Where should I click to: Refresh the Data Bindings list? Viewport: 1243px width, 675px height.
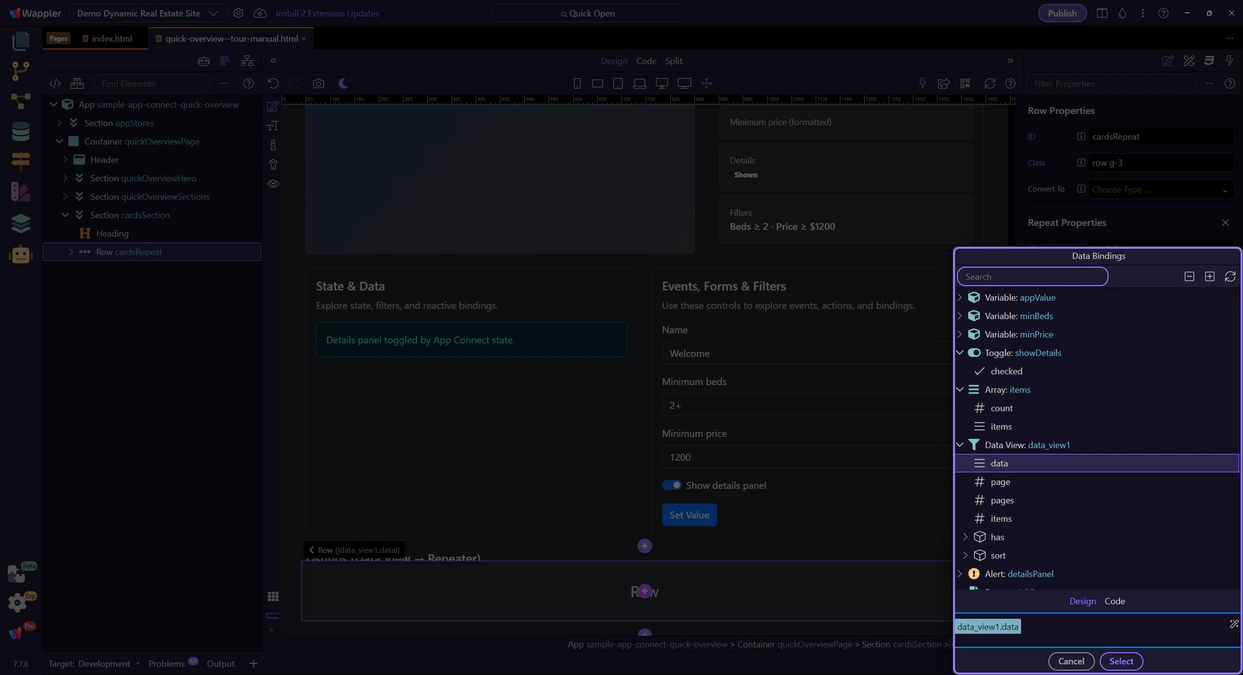click(x=1230, y=277)
